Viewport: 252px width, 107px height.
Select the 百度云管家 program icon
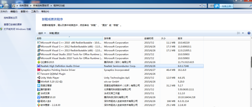tap(39, 86)
